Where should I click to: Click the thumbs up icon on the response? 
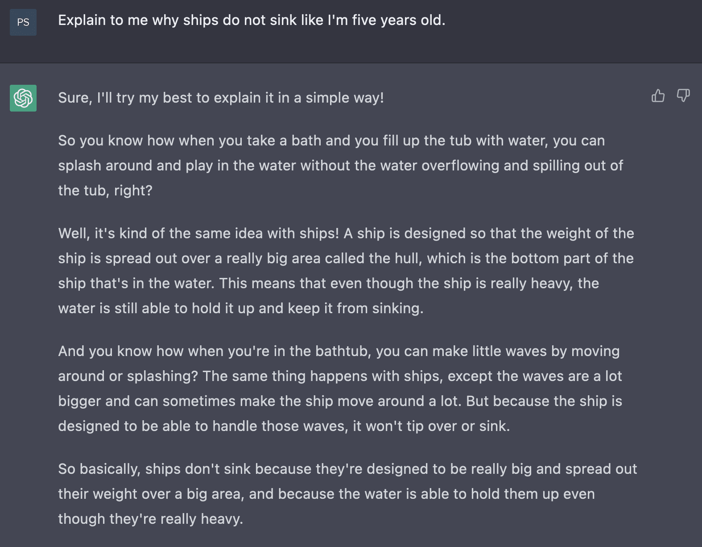tap(658, 95)
